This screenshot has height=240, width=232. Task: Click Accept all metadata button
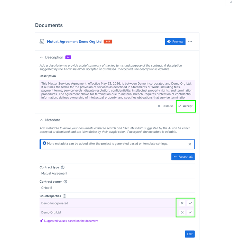click(x=183, y=157)
